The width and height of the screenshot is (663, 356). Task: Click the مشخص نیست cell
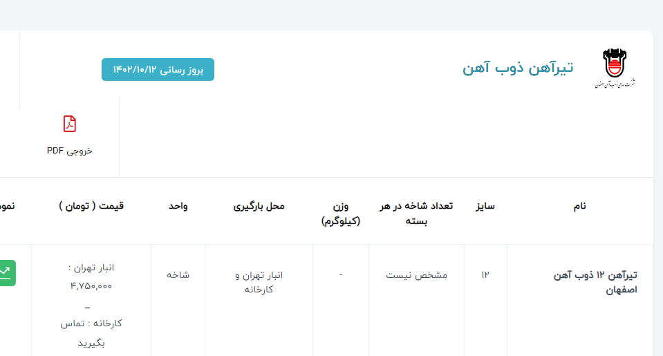(416, 275)
